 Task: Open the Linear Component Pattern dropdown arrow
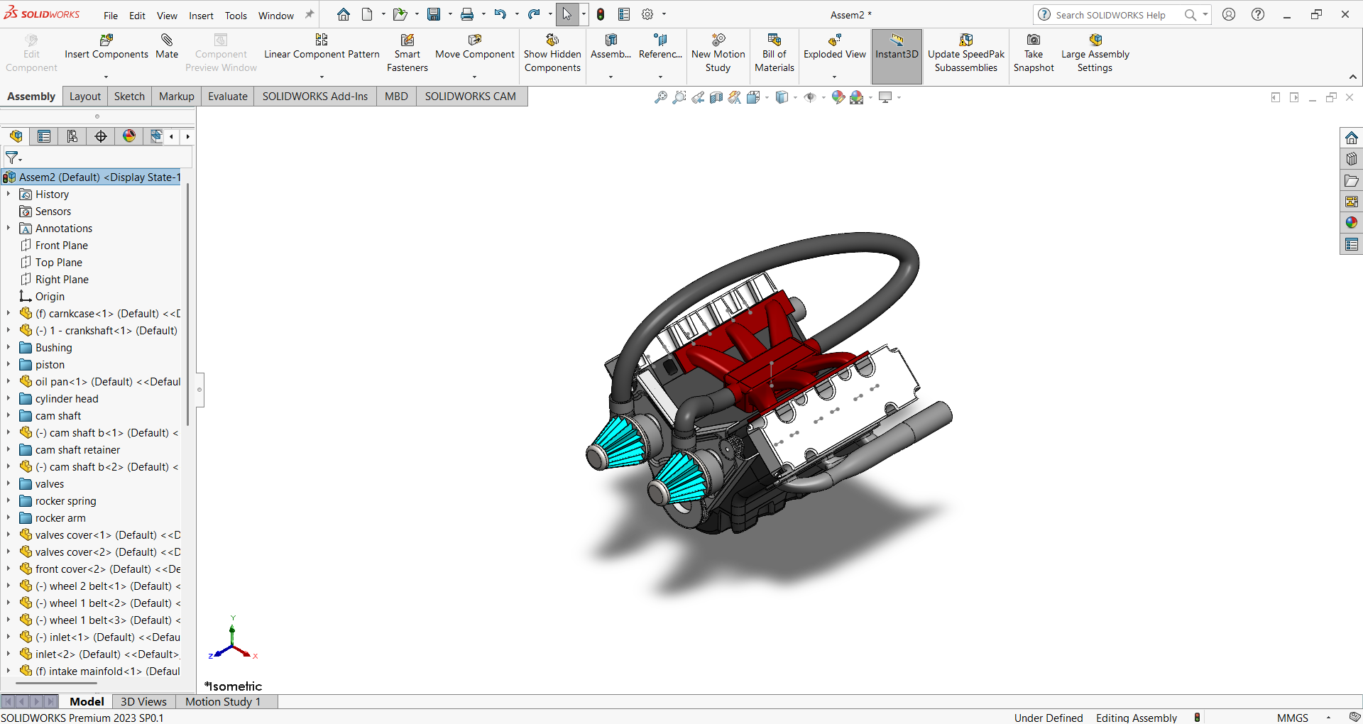322,77
